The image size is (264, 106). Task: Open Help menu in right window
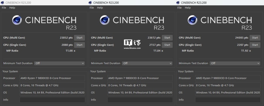tap(188, 8)
